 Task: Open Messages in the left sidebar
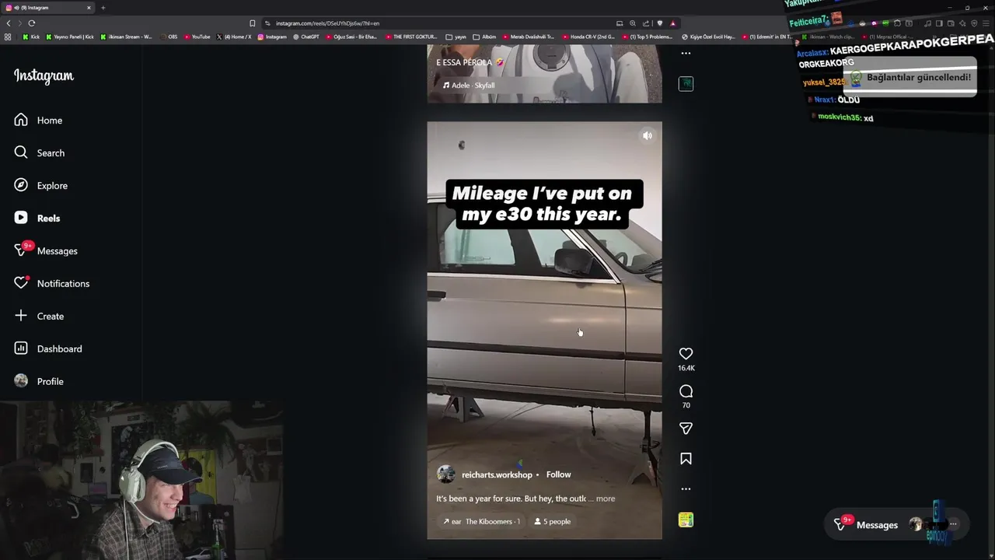tap(46, 250)
